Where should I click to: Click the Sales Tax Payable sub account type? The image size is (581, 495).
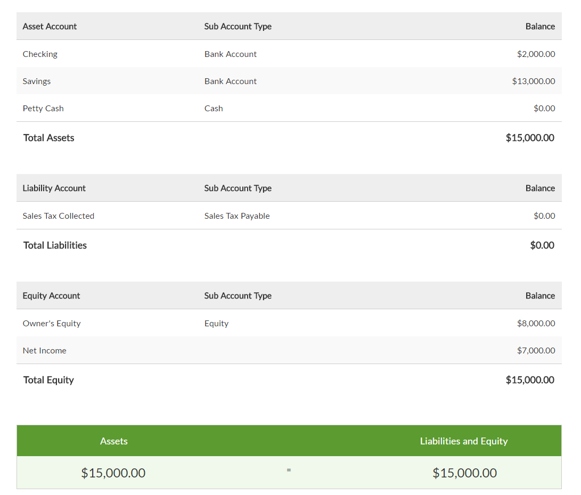pos(237,216)
